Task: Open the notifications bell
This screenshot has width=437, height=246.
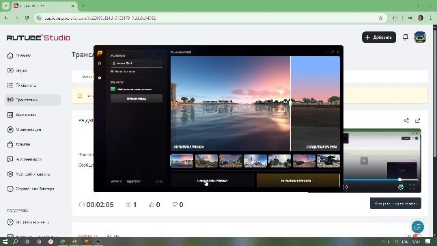Action: [406, 37]
